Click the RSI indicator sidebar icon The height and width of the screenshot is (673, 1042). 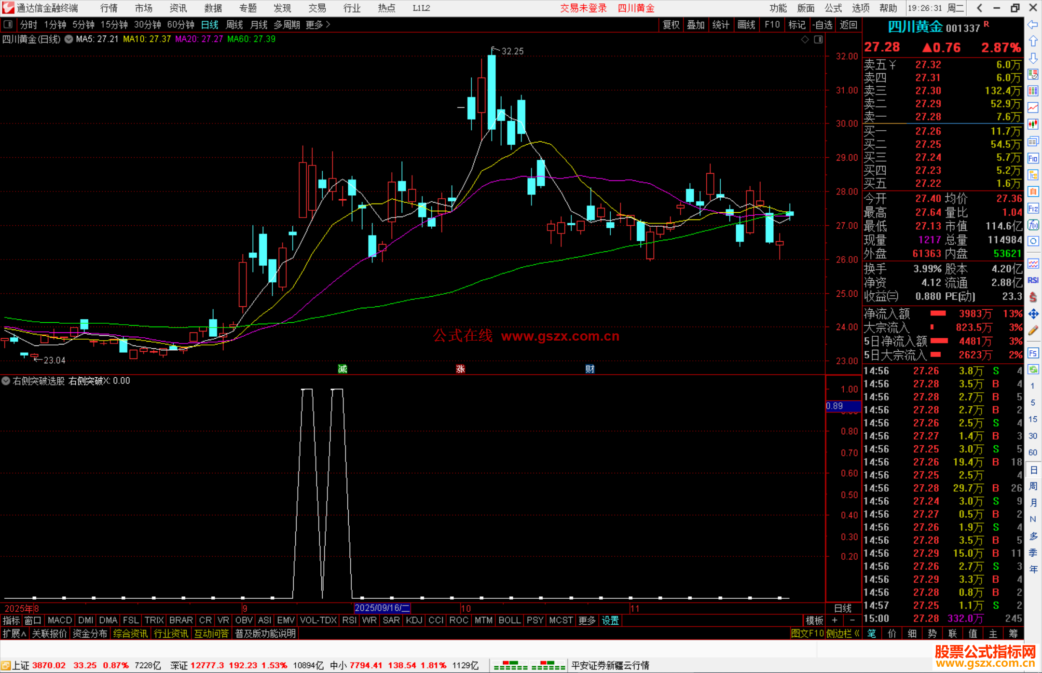(x=1033, y=280)
